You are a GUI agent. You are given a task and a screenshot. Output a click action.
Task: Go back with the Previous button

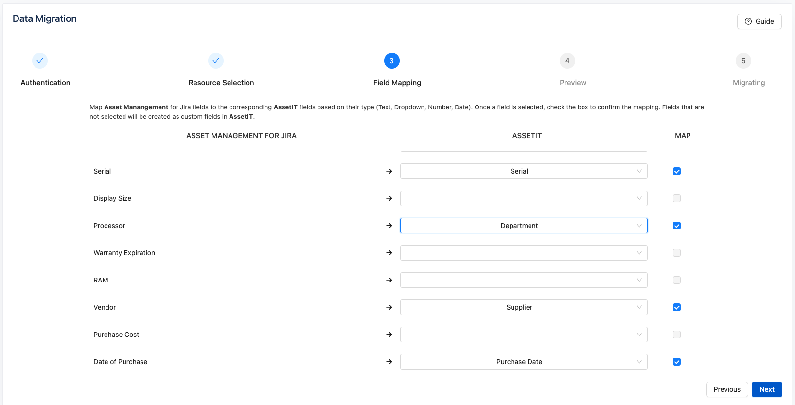pyautogui.click(x=727, y=389)
